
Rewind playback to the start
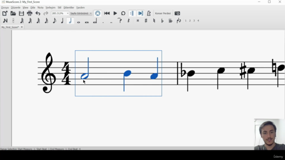point(107,13)
